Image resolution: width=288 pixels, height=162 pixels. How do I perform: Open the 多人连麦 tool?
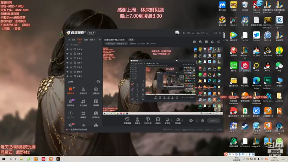83,103
